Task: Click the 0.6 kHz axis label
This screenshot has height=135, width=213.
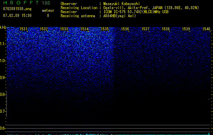Action: 3,128
